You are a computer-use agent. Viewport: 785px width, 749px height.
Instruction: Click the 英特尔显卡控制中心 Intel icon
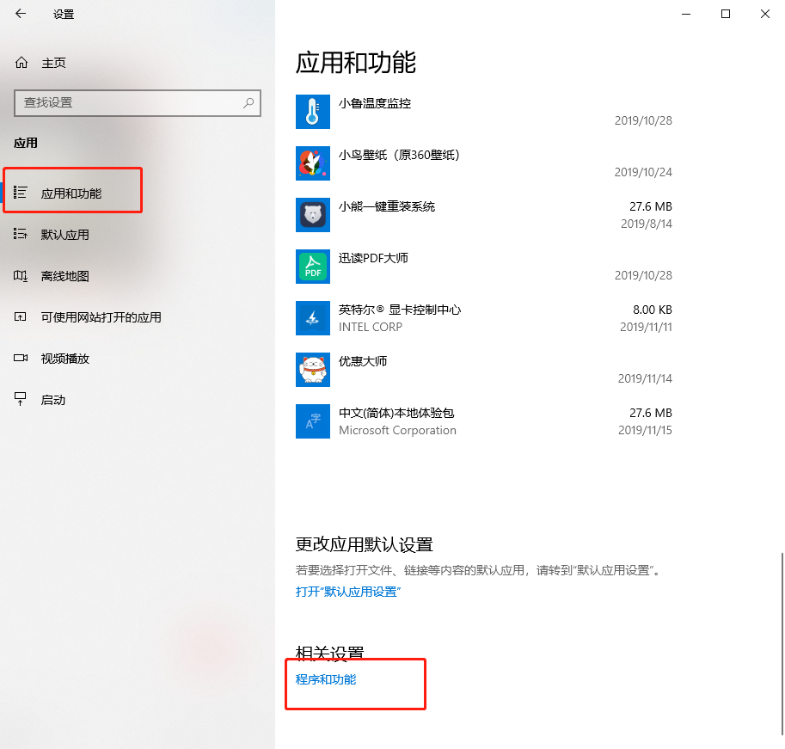coord(312,318)
